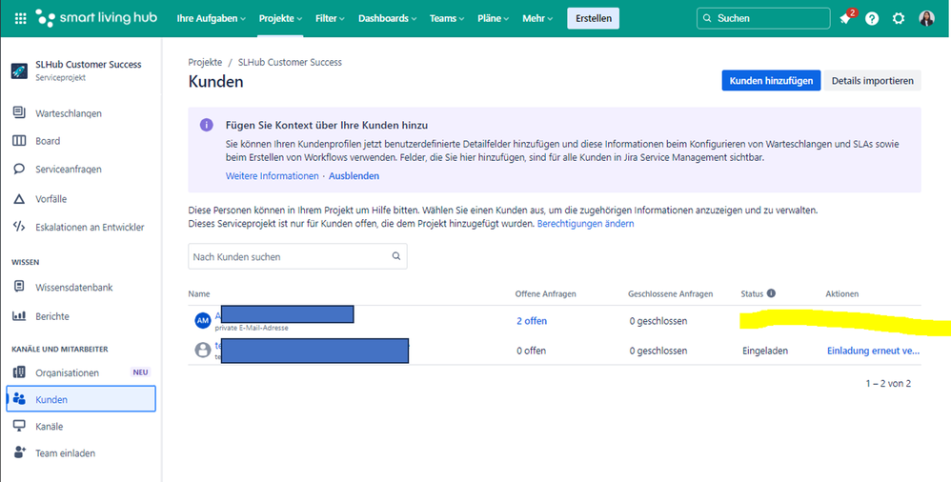Click the grey avatar of invited customer

pyautogui.click(x=203, y=351)
